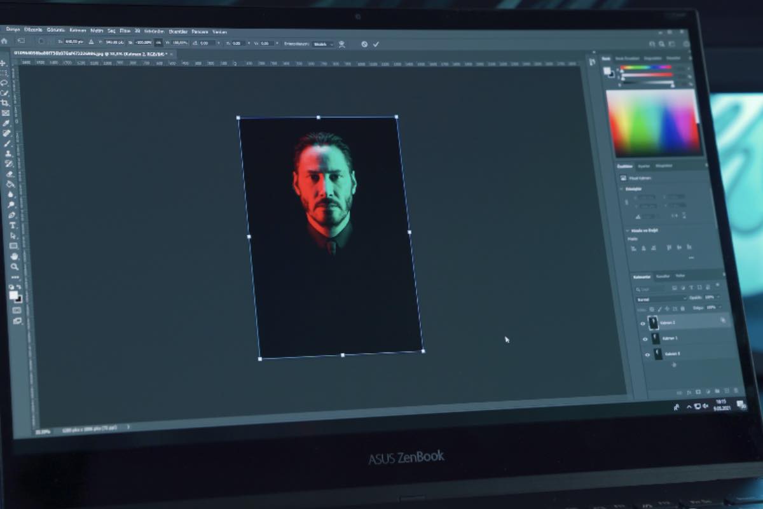Image resolution: width=763 pixels, height=509 pixels.
Task: Select the Rectangle shape tool
Action: click(13, 245)
